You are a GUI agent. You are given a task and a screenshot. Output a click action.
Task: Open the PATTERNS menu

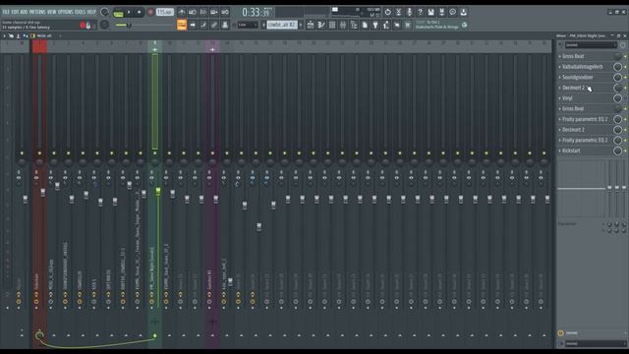point(37,12)
